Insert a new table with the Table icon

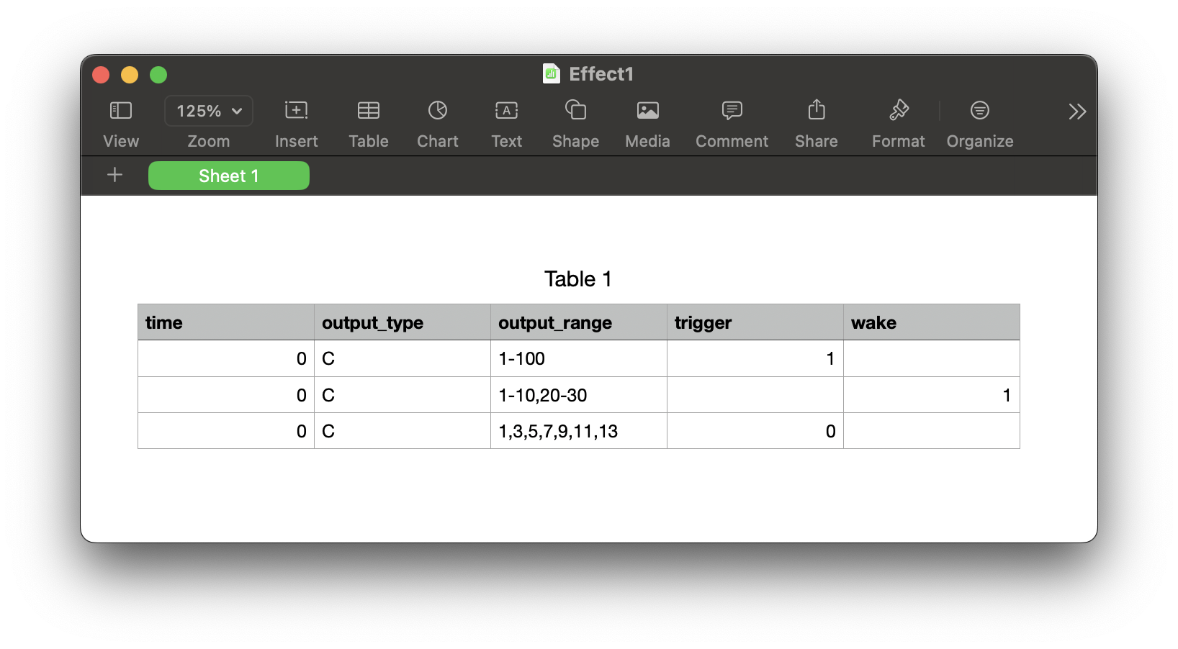[x=368, y=122]
